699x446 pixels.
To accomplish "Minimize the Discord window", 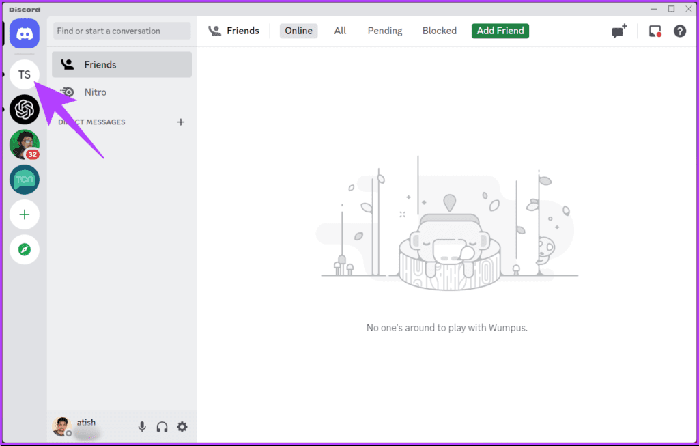I will click(x=653, y=9).
